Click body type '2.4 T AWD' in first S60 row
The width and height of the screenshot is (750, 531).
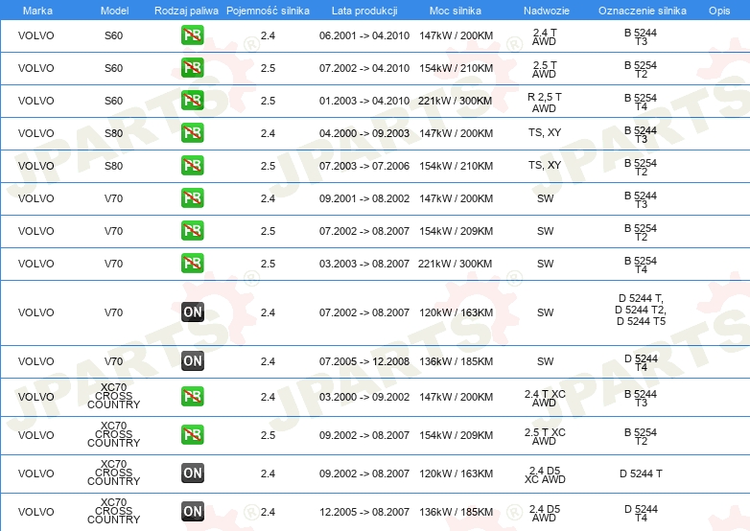(545, 36)
